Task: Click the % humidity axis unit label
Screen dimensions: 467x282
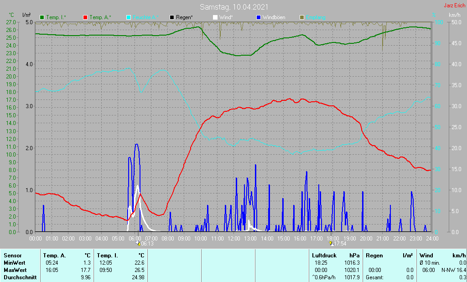Action: pos(434,15)
